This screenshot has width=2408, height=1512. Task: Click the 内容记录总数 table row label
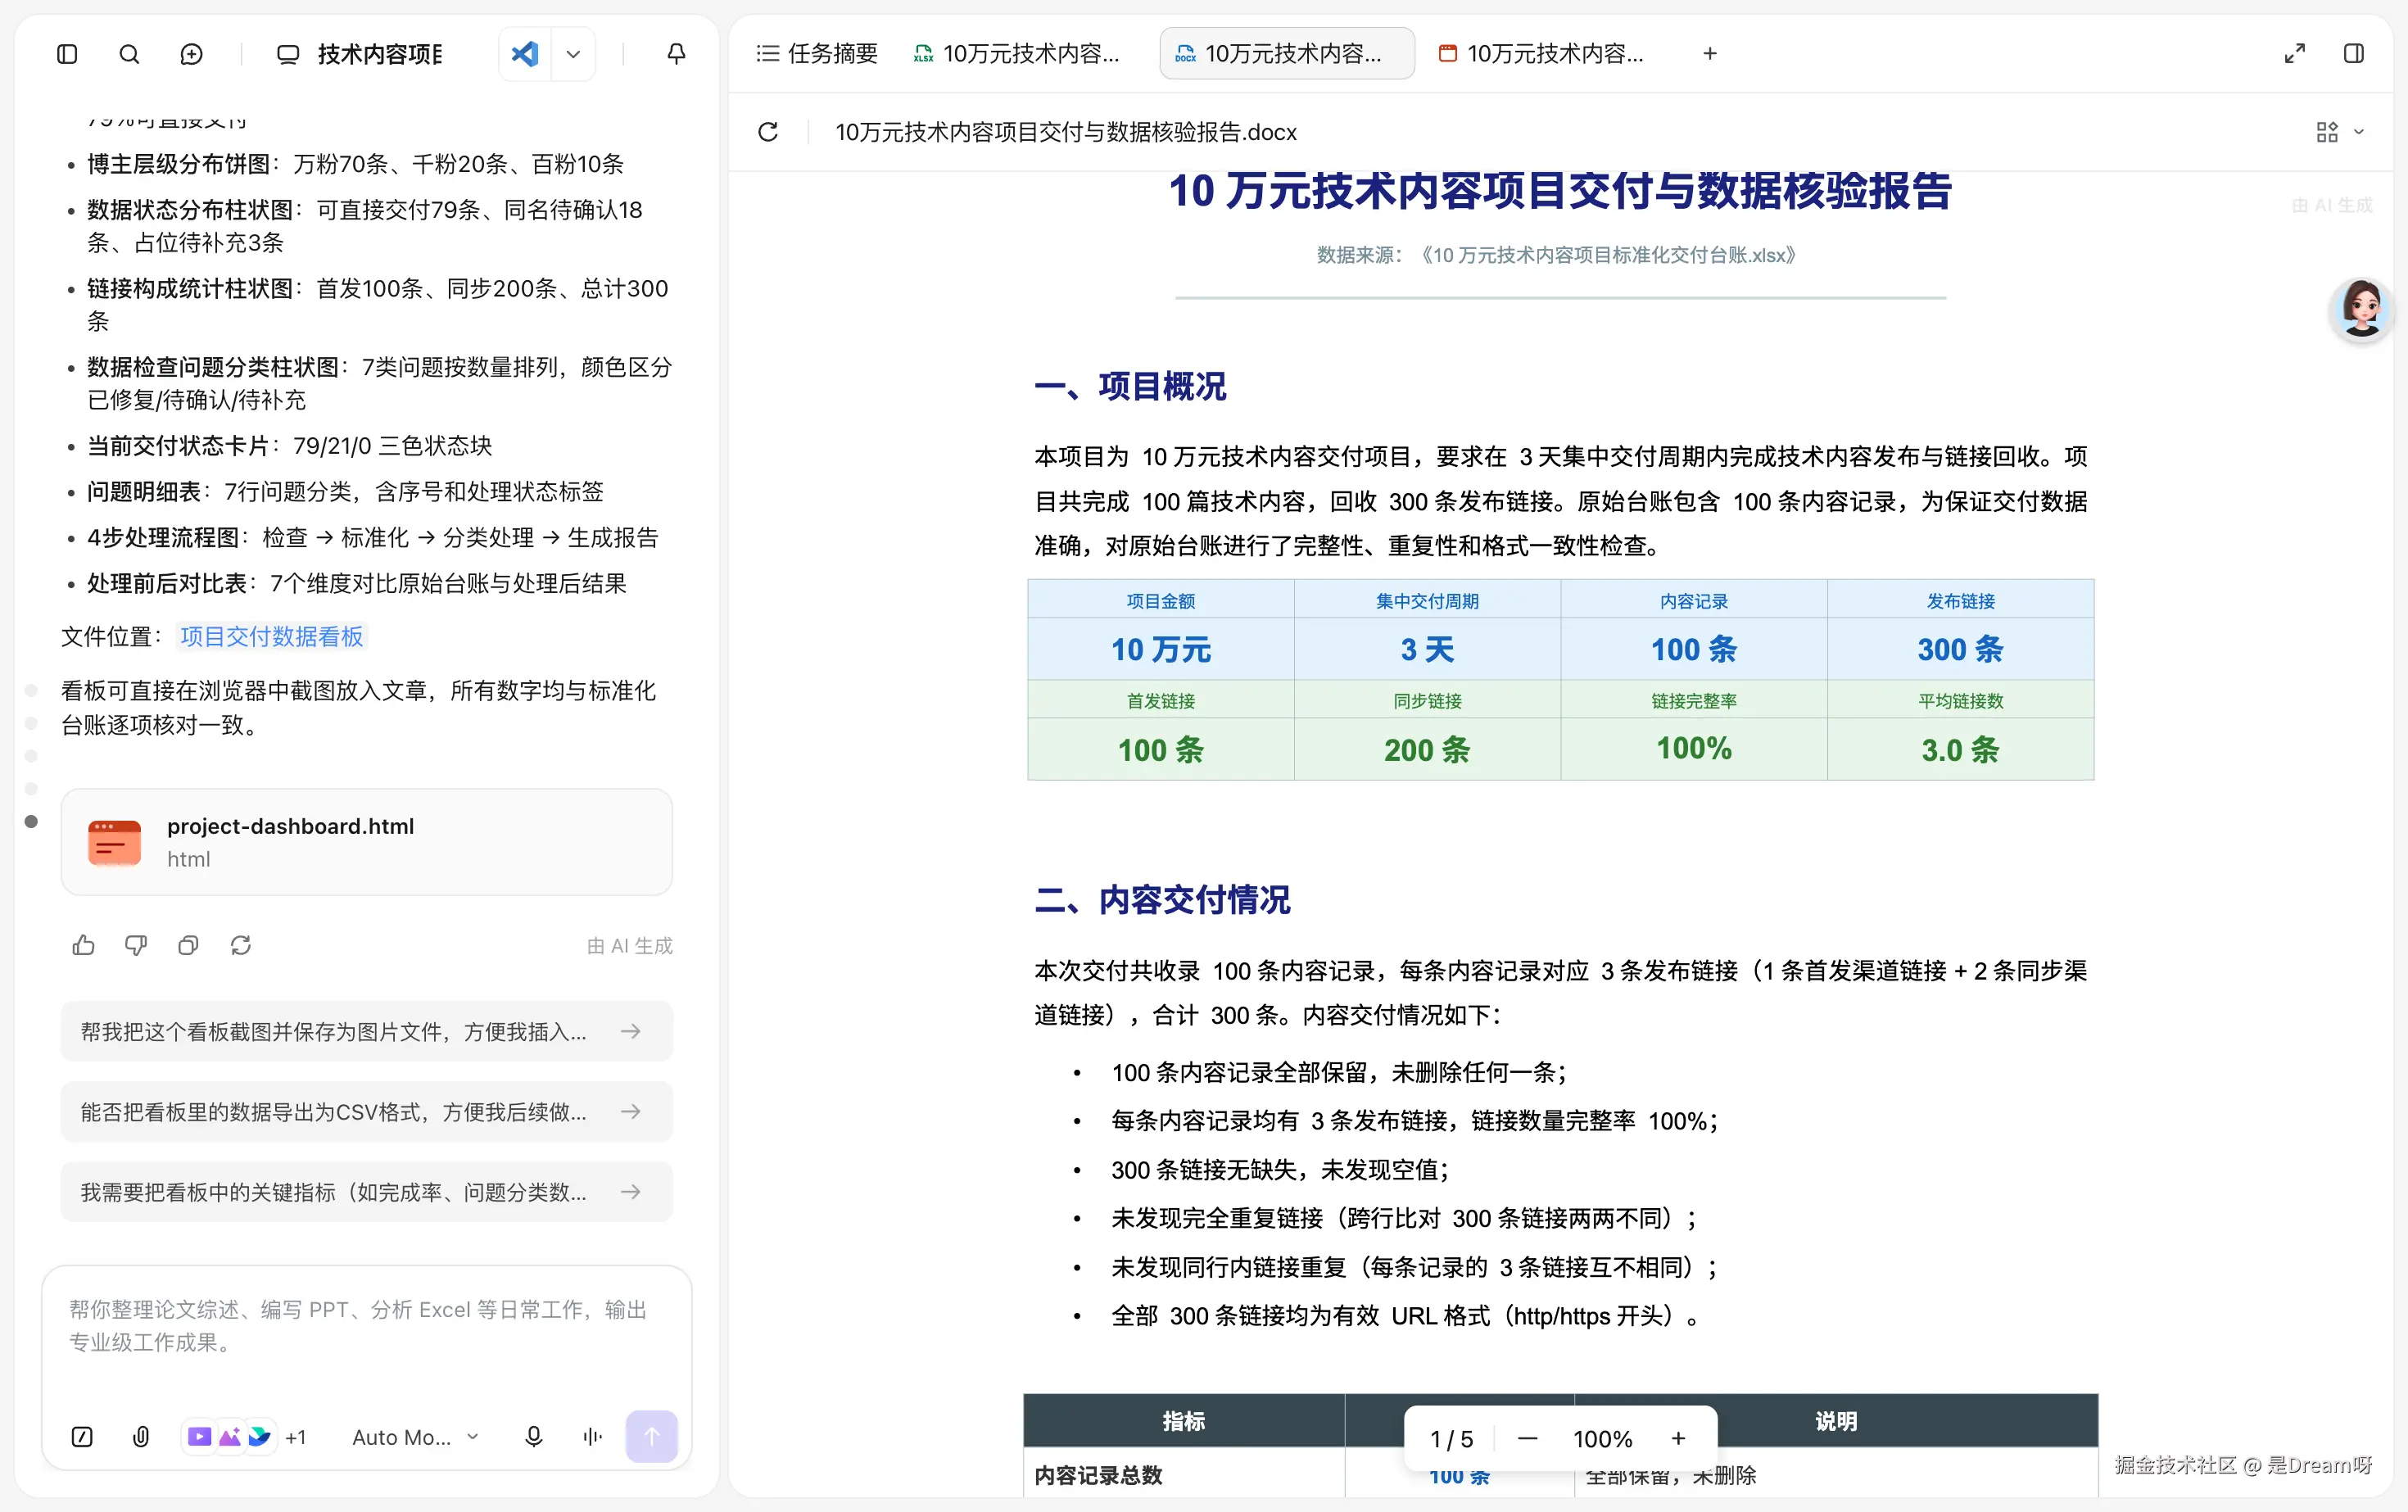[1098, 1475]
